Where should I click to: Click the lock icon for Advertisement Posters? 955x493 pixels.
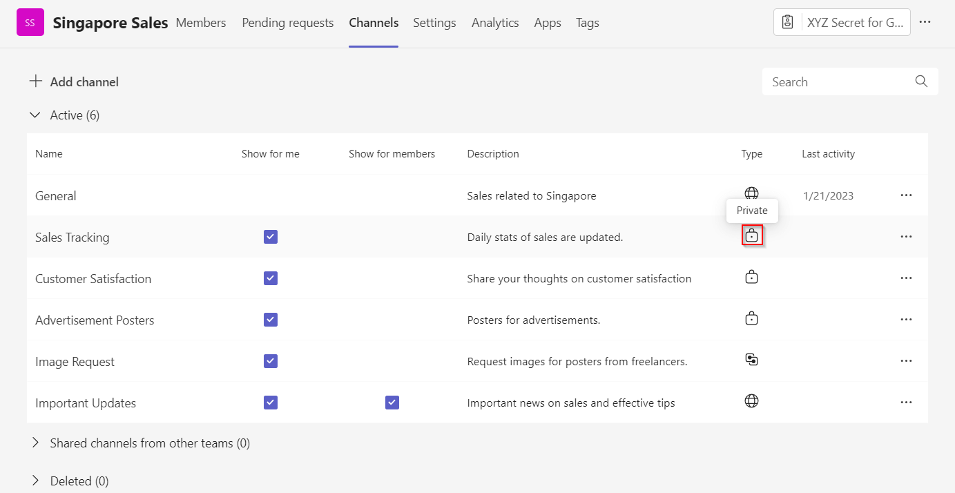(x=751, y=318)
